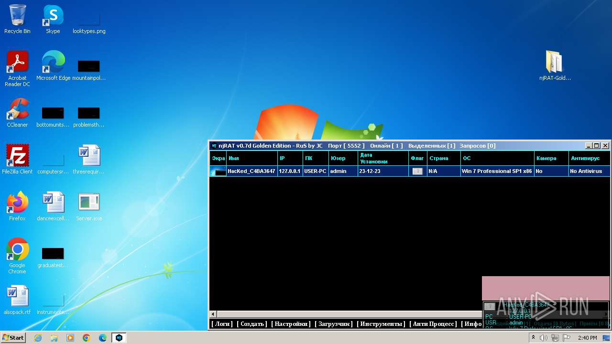Open the [Логи] menu in njRAT
612x344 pixels.
click(x=222, y=324)
